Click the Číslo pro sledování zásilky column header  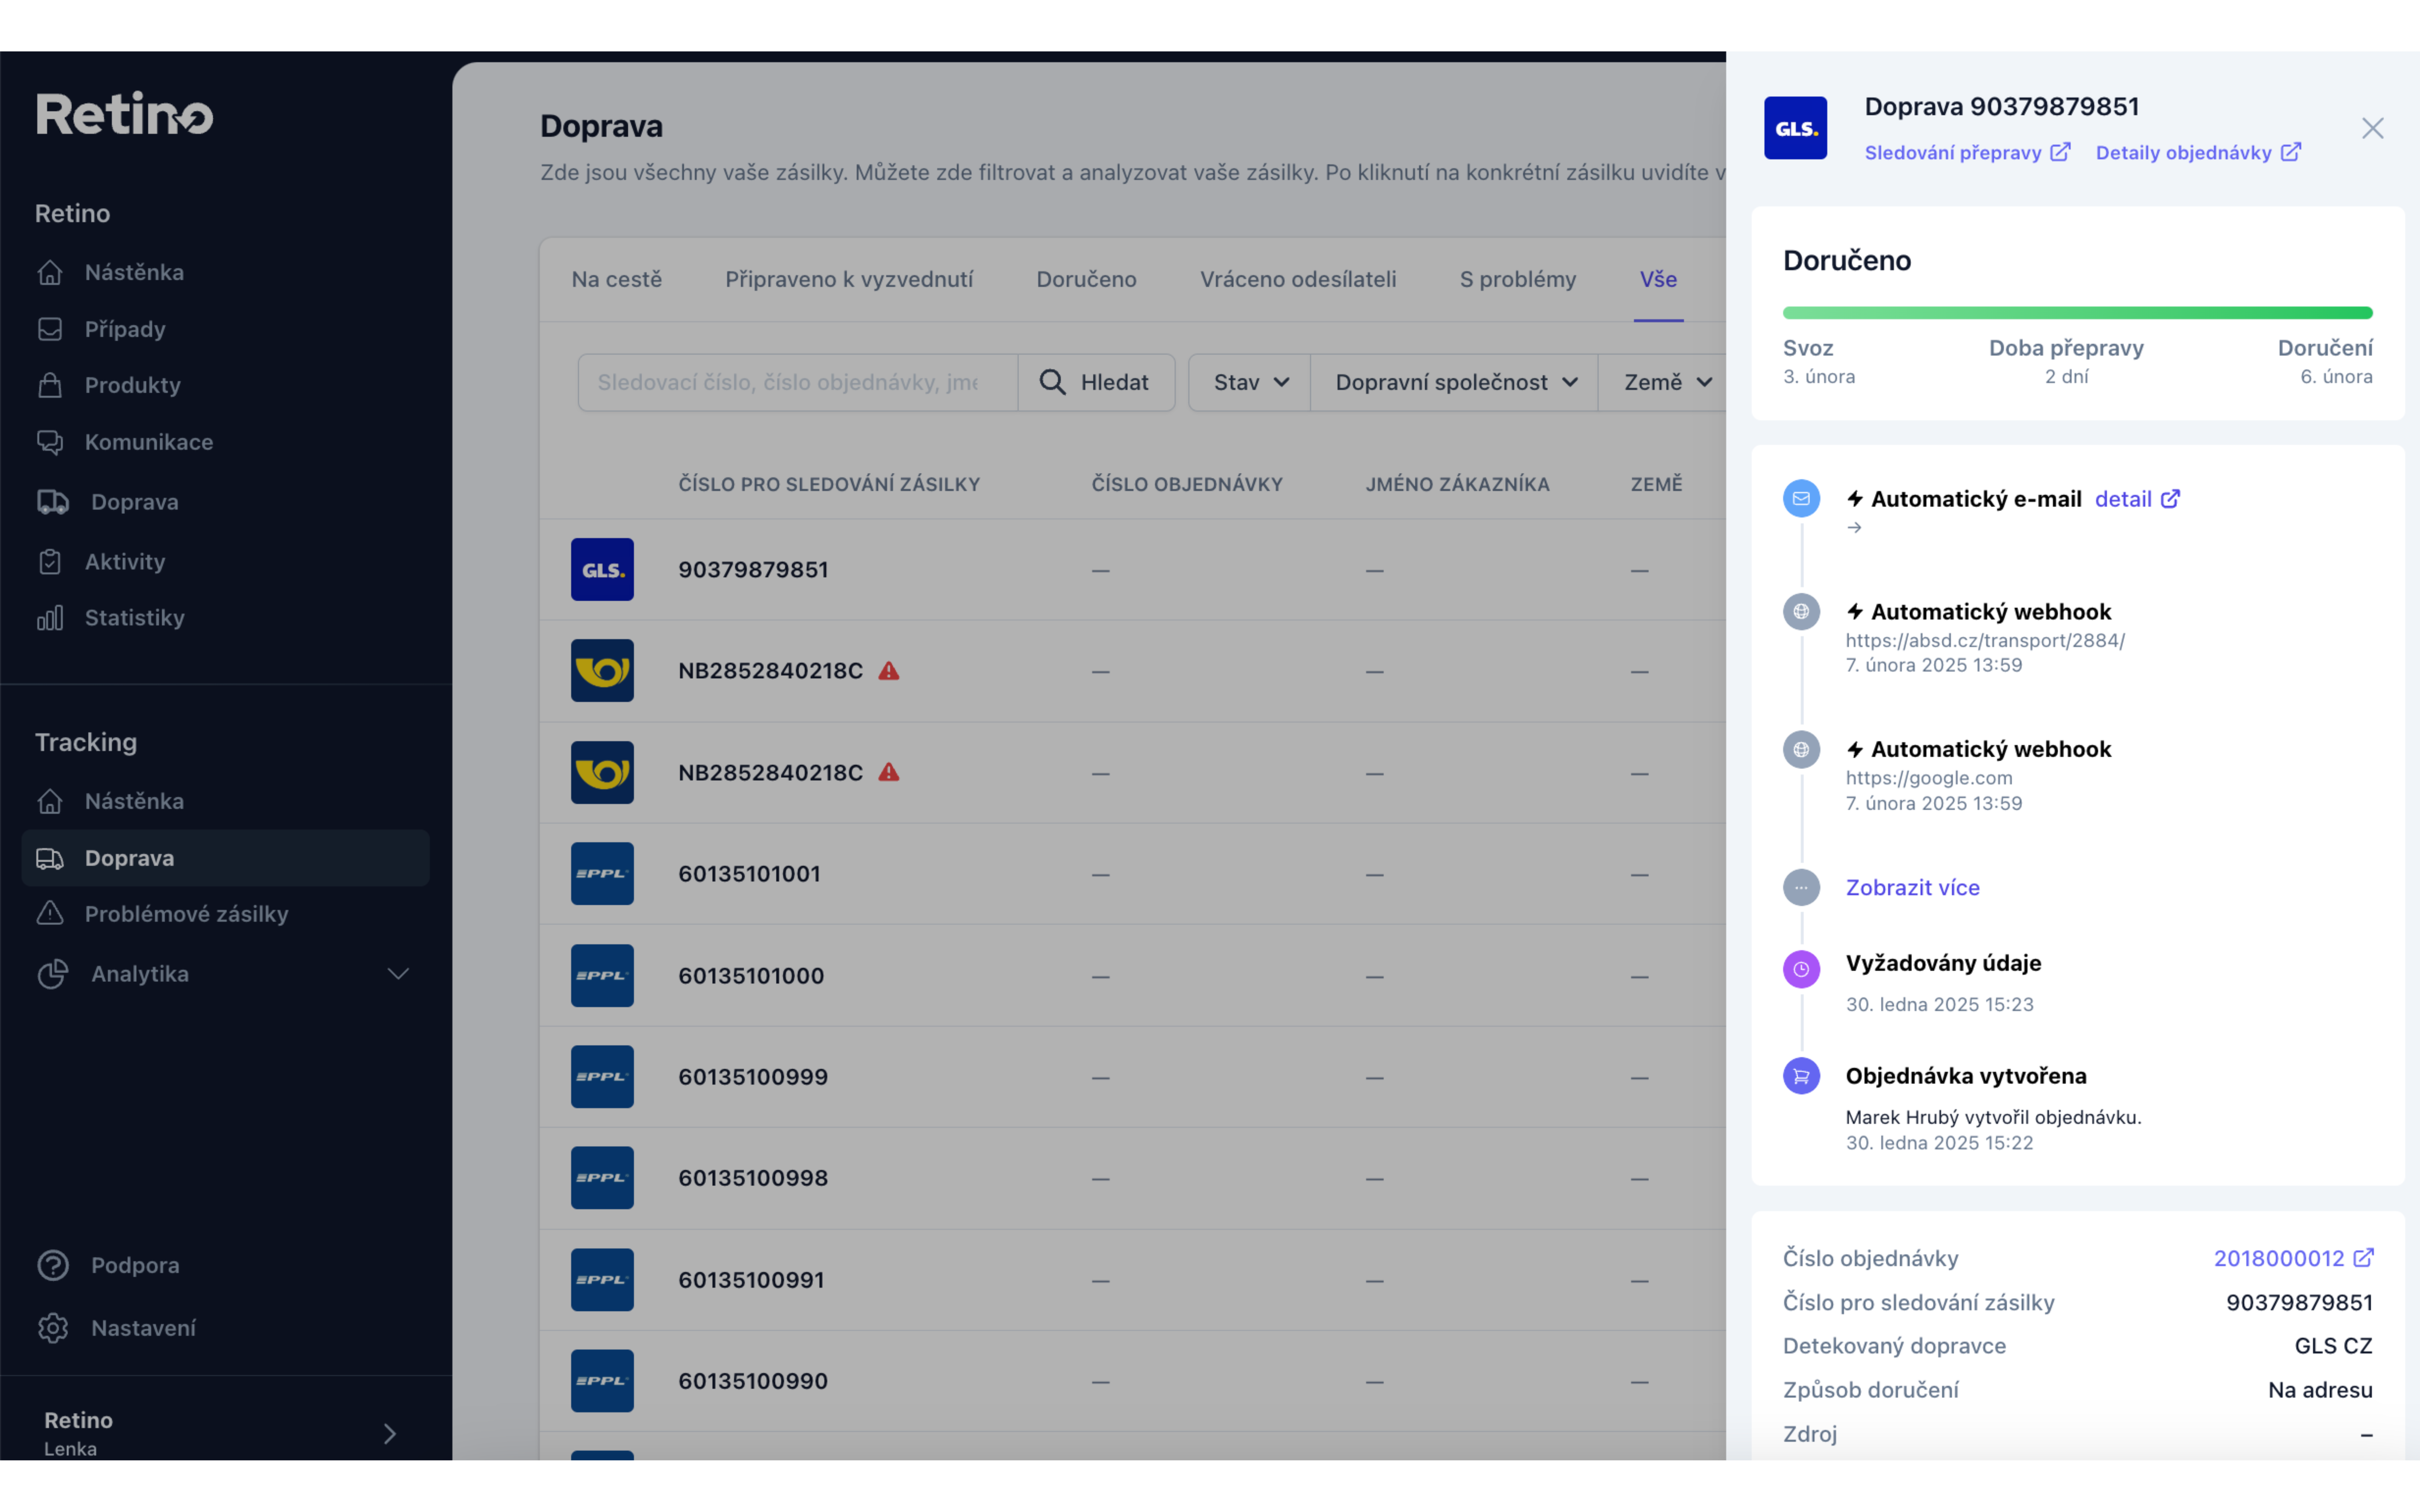829,484
